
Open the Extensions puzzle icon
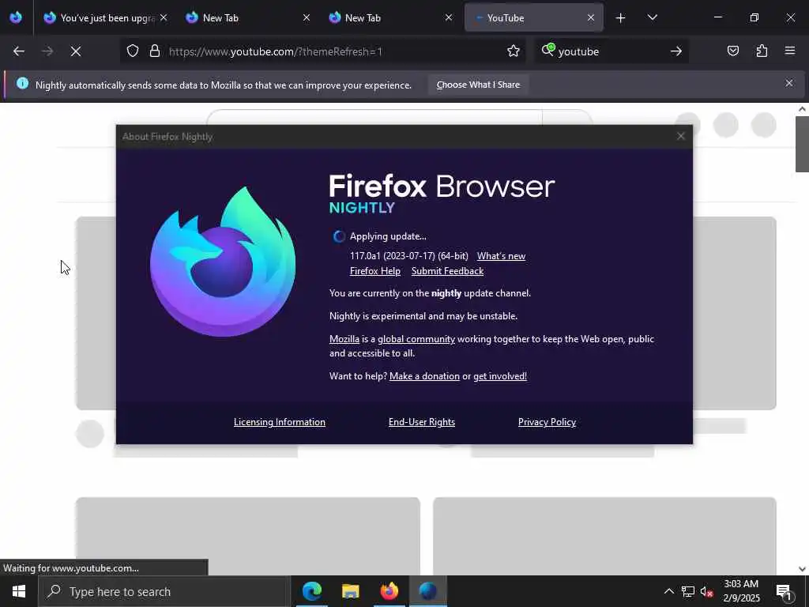coord(762,51)
